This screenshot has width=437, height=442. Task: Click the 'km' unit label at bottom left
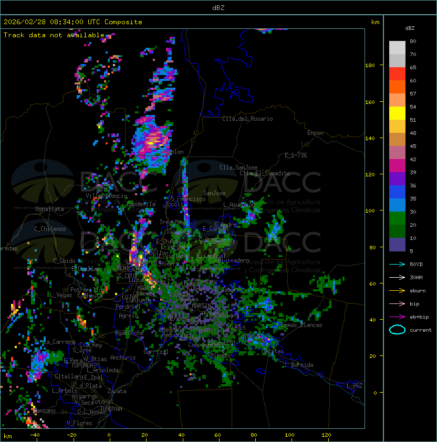pyautogui.click(x=8, y=436)
